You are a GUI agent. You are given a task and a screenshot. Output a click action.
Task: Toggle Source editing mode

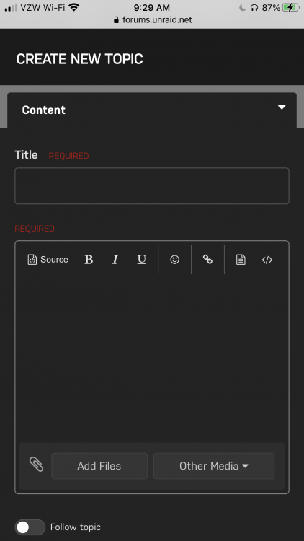48,260
